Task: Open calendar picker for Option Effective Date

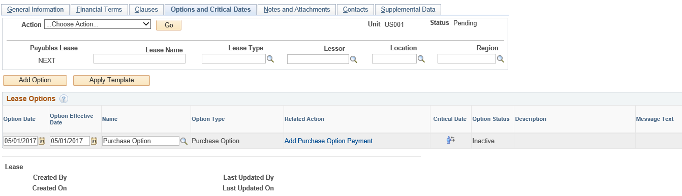Action: [94, 141]
